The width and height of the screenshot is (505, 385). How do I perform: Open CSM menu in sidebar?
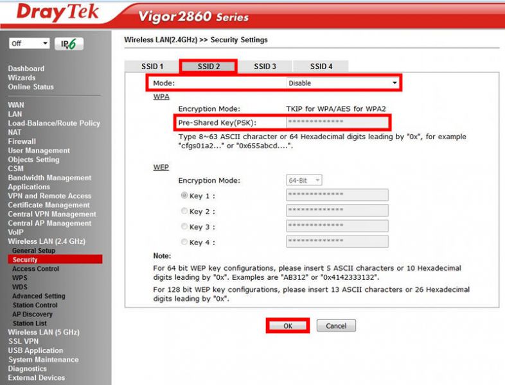(15, 169)
